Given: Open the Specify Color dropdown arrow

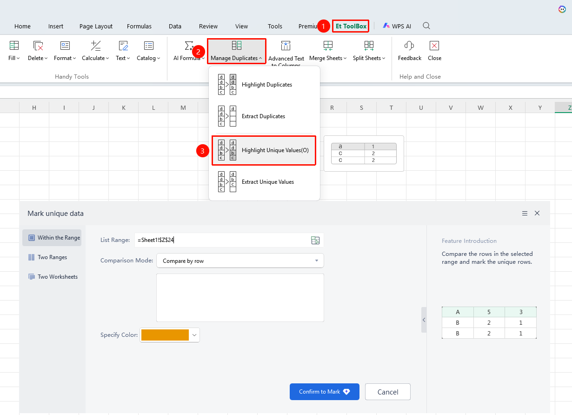Looking at the screenshot, I should [x=194, y=335].
